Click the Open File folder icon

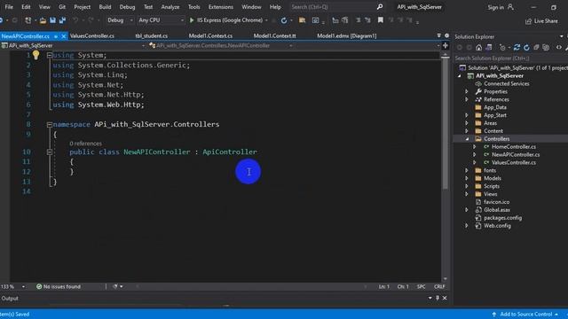(x=43, y=20)
